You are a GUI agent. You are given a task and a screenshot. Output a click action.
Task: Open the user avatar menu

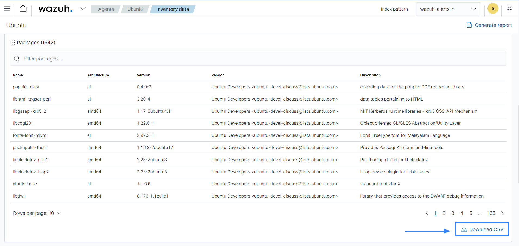(493, 9)
